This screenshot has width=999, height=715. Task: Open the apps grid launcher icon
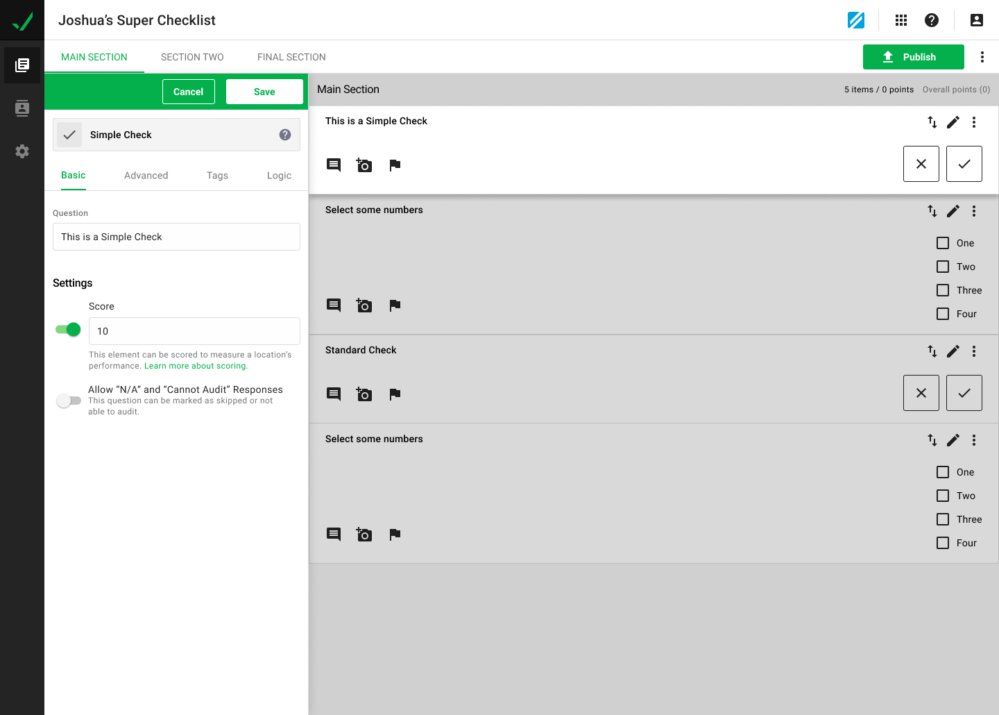pos(901,20)
